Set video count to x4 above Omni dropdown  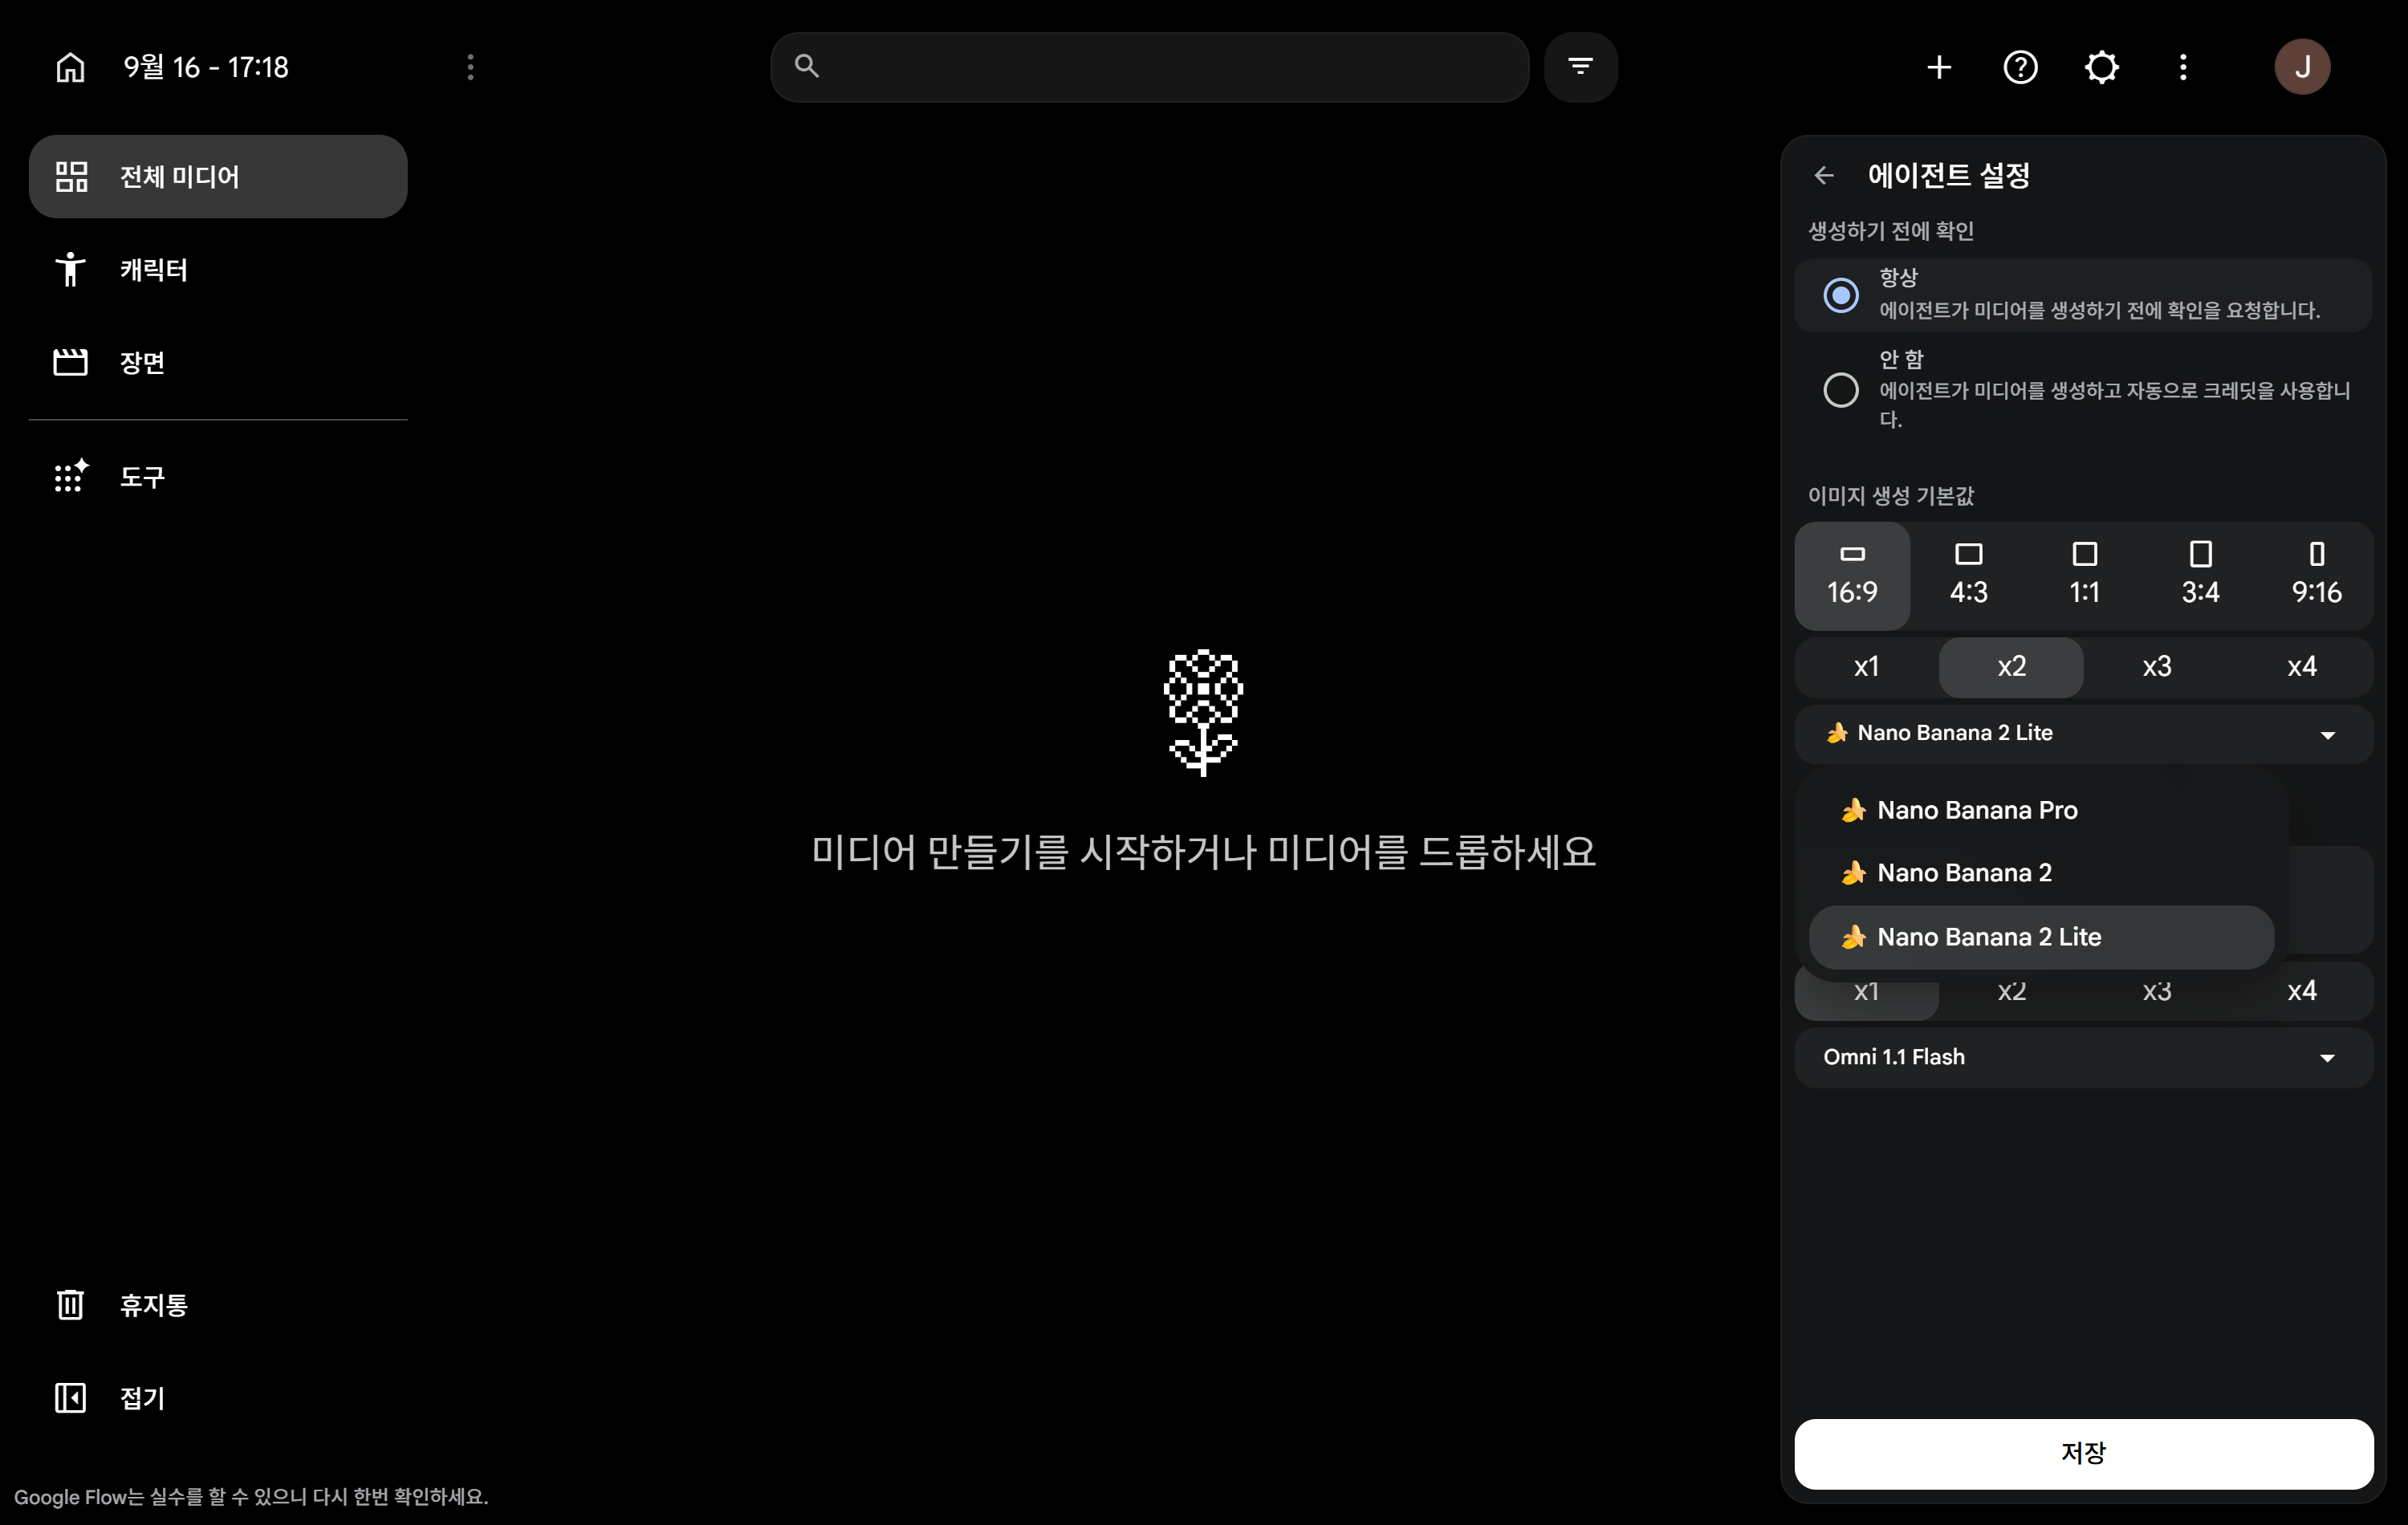(x=2301, y=991)
